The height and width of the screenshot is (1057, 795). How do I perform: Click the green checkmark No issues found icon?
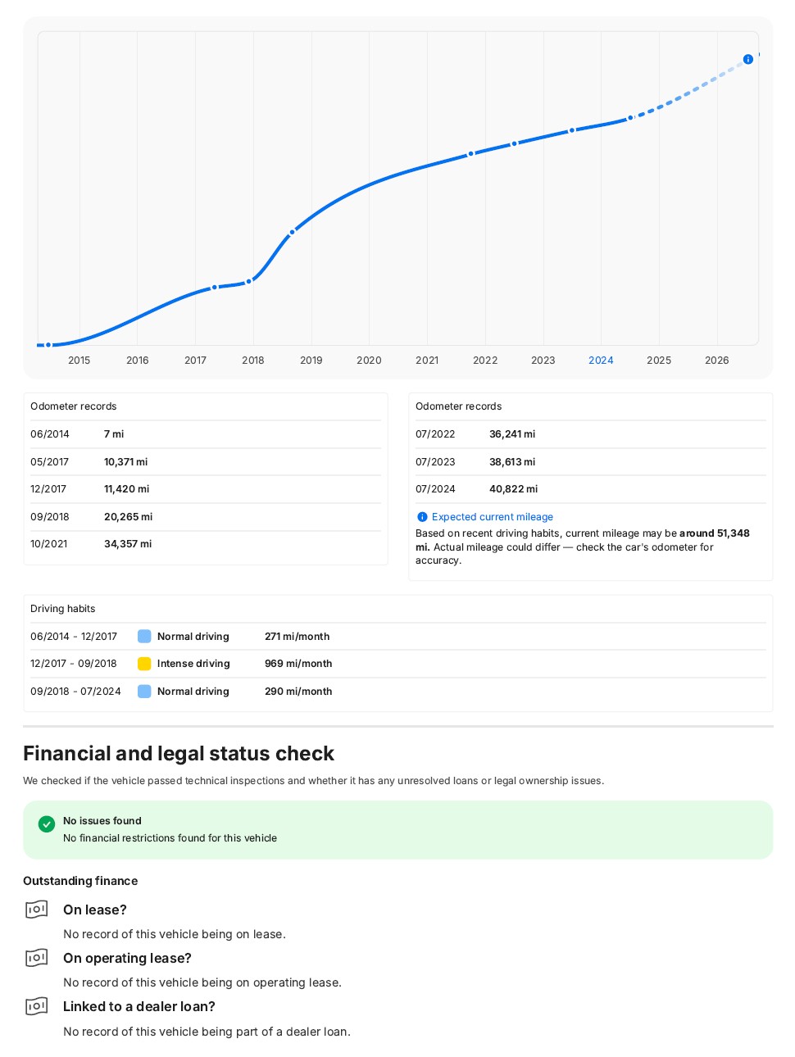tap(47, 824)
